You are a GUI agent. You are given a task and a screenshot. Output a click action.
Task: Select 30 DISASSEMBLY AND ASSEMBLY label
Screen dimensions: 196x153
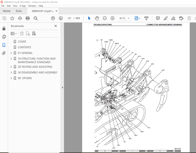coord(38,72)
